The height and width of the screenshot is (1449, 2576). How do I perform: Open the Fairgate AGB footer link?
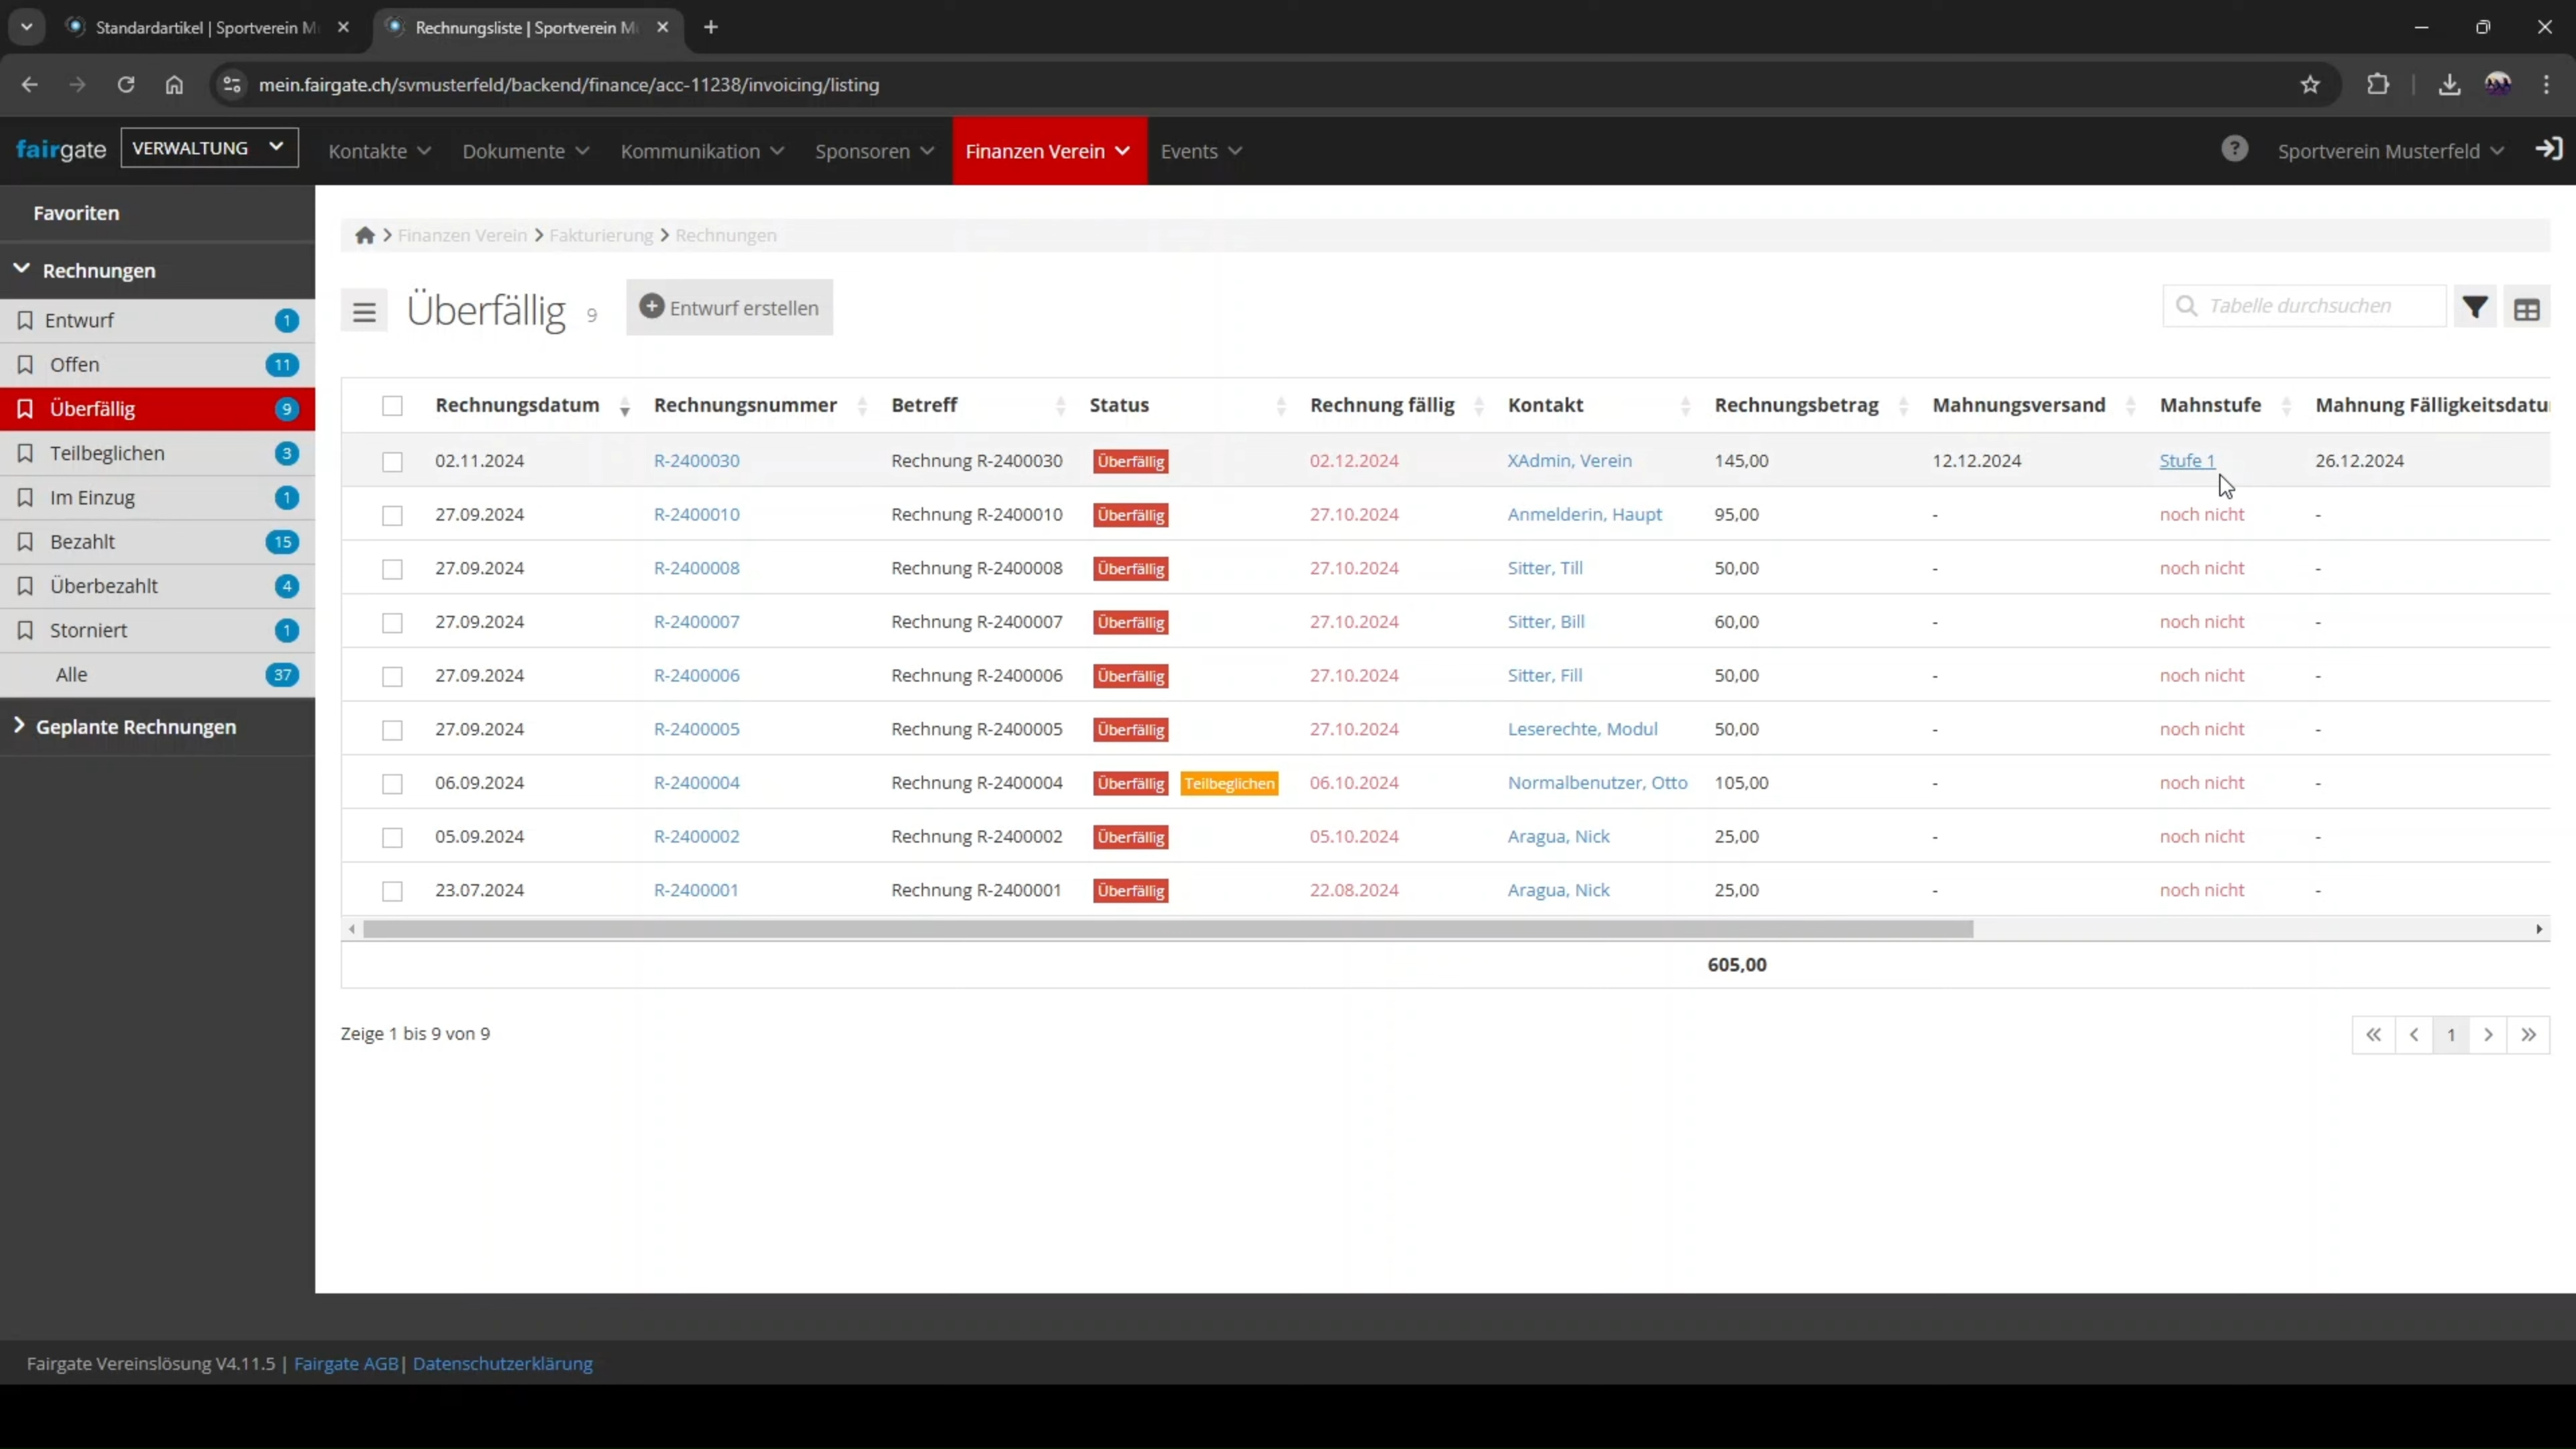[x=345, y=1363]
